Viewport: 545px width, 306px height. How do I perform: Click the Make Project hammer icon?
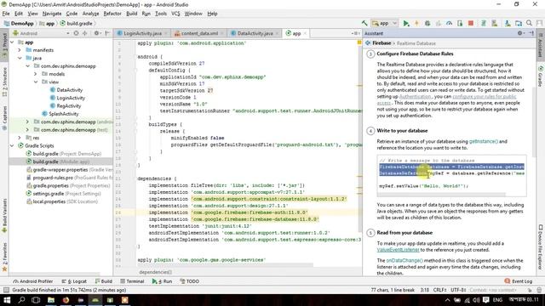click(x=364, y=23)
